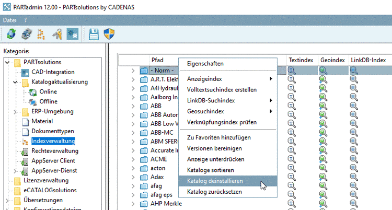The image size is (392, 210).
Task: Click the Rechteverwaltung server icon
Action: [25, 151]
